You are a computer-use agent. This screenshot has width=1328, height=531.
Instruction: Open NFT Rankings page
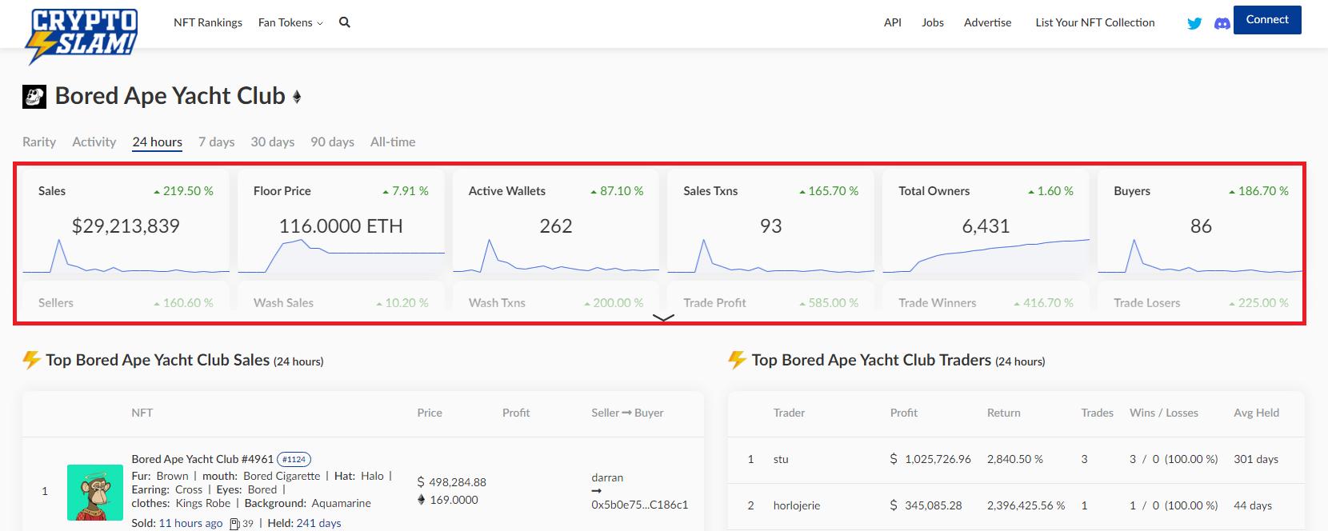pyautogui.click(x=208, y=22)
